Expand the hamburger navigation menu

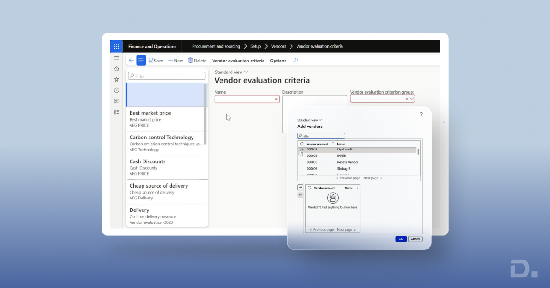(x=116, y=58)
